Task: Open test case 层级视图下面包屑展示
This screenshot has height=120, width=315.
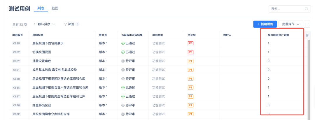Action: tap(48, 43)
